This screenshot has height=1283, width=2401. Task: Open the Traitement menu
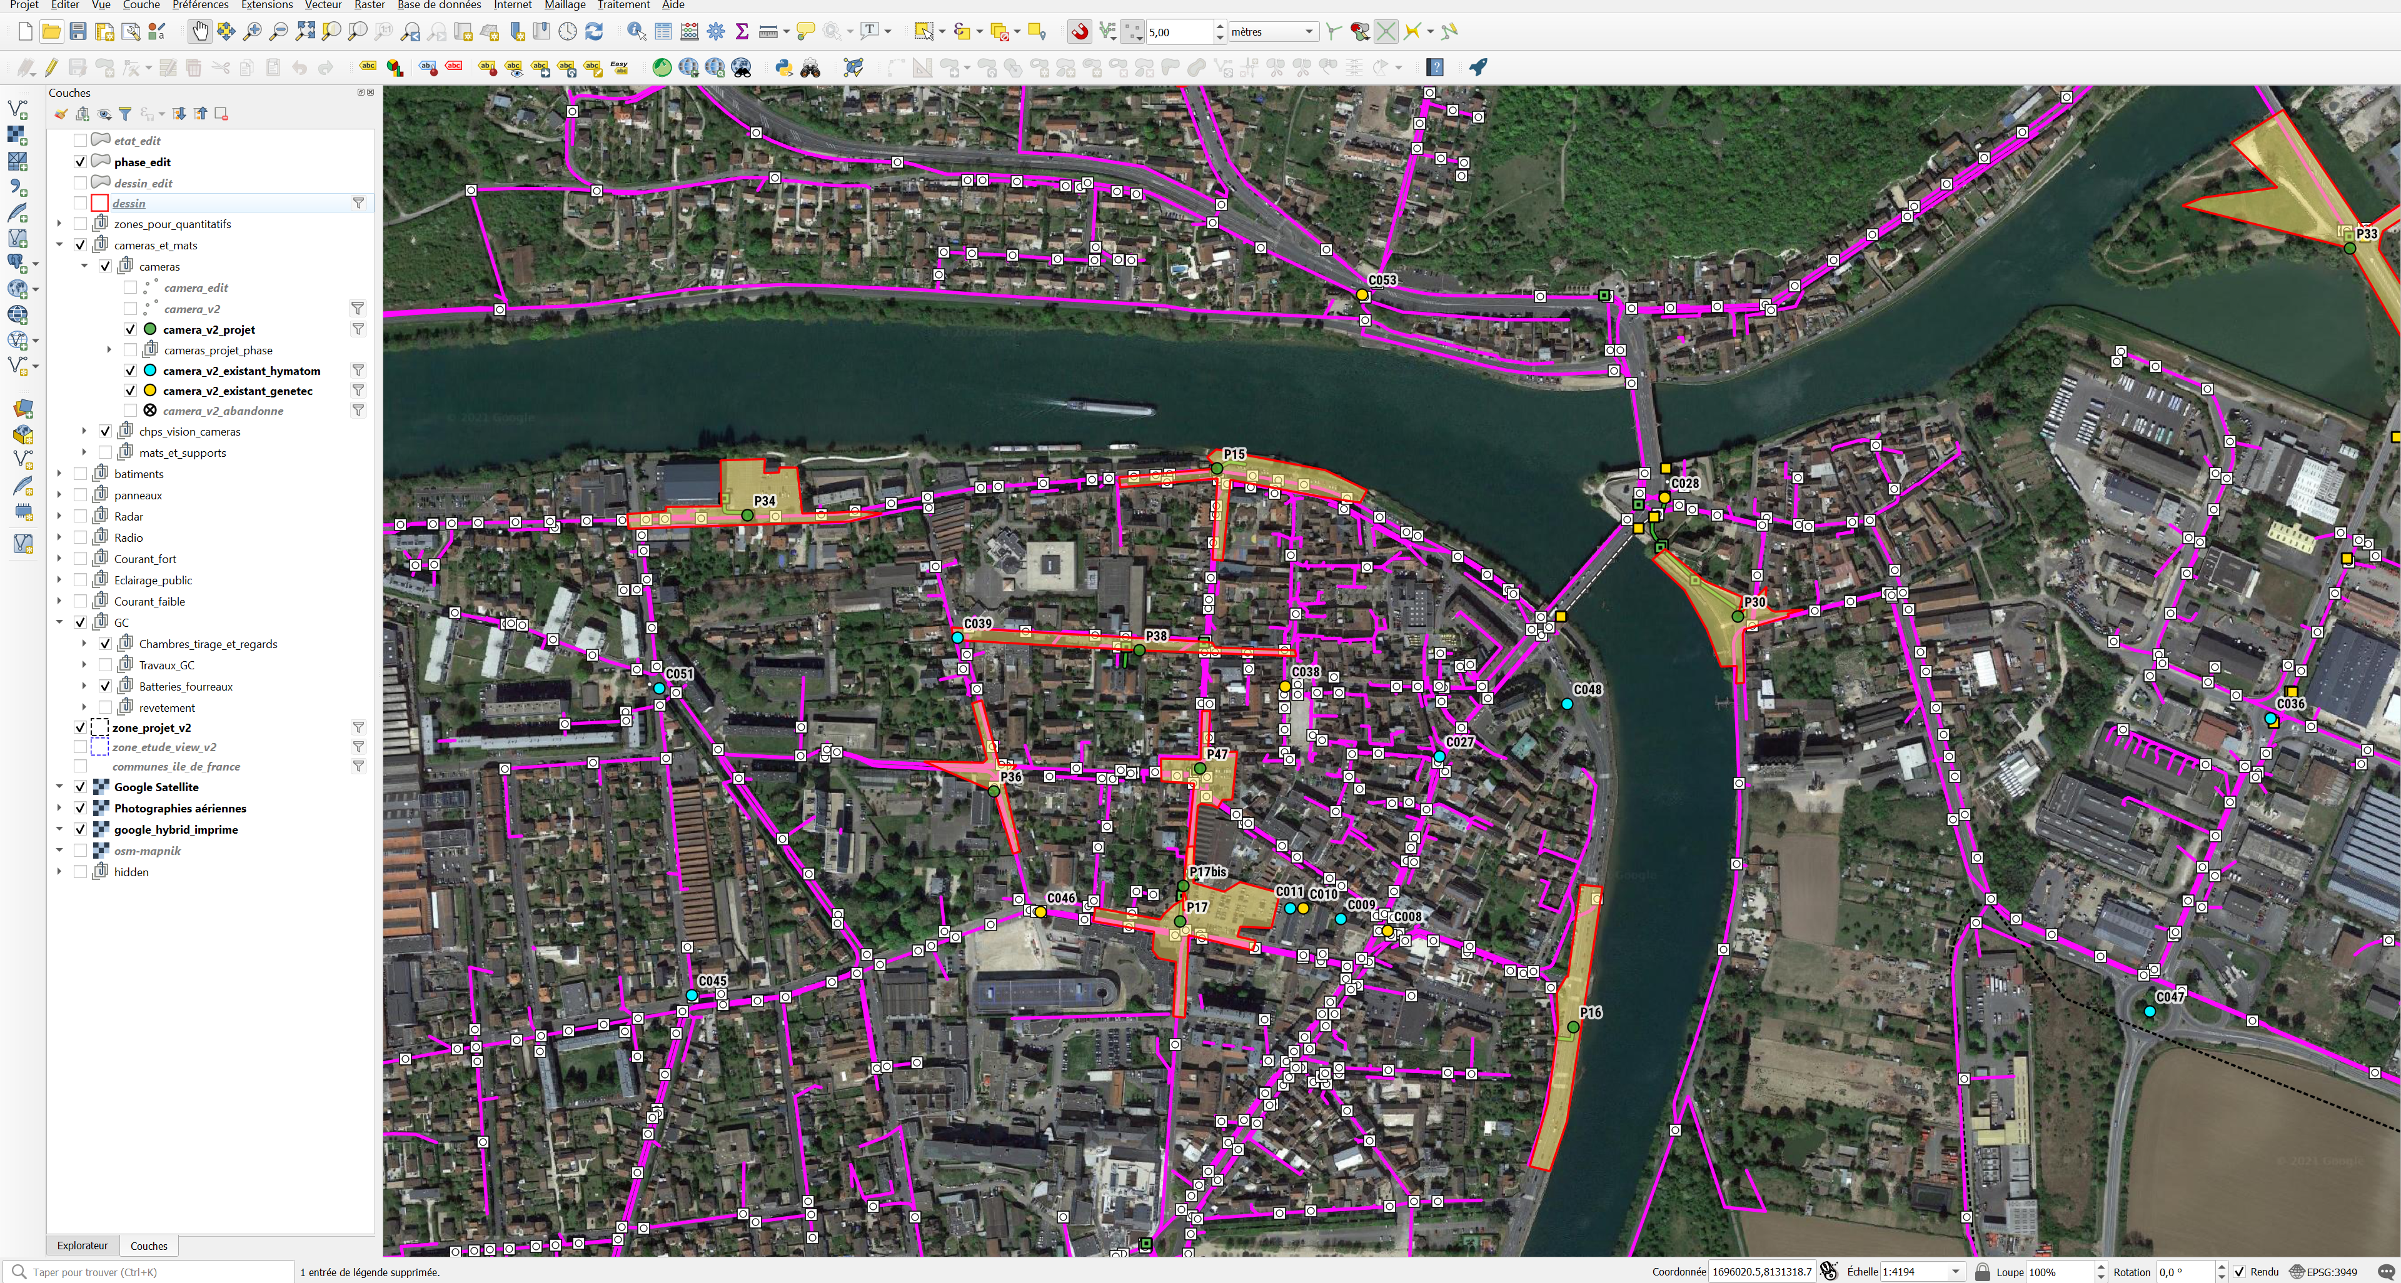tap(623, 4)
